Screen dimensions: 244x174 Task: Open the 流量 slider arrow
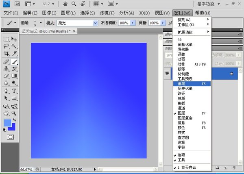pyautogui.click(x=163, y=23)
